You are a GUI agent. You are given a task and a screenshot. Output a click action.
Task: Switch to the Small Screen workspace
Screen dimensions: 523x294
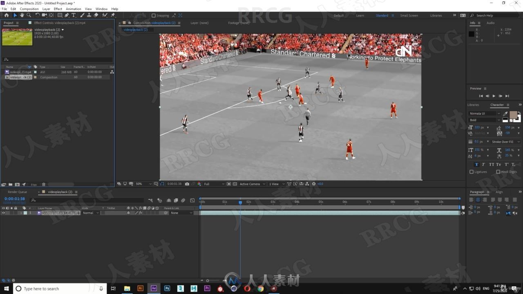(x=409, y=16)
